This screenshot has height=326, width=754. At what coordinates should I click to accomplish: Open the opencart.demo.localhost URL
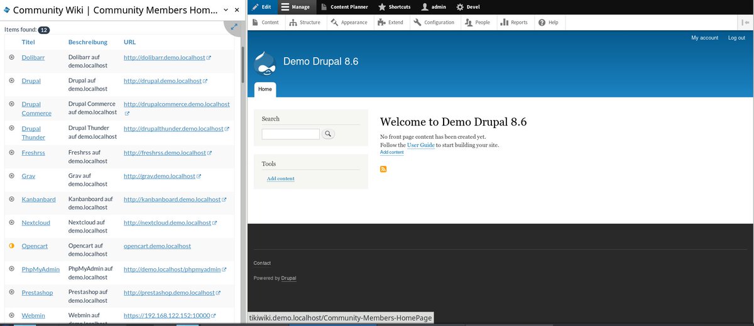pos(157,246)
